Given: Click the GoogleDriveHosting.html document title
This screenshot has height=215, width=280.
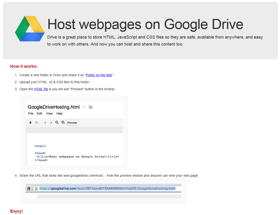Looking at the screenshot, I should (x=54, y=107).
